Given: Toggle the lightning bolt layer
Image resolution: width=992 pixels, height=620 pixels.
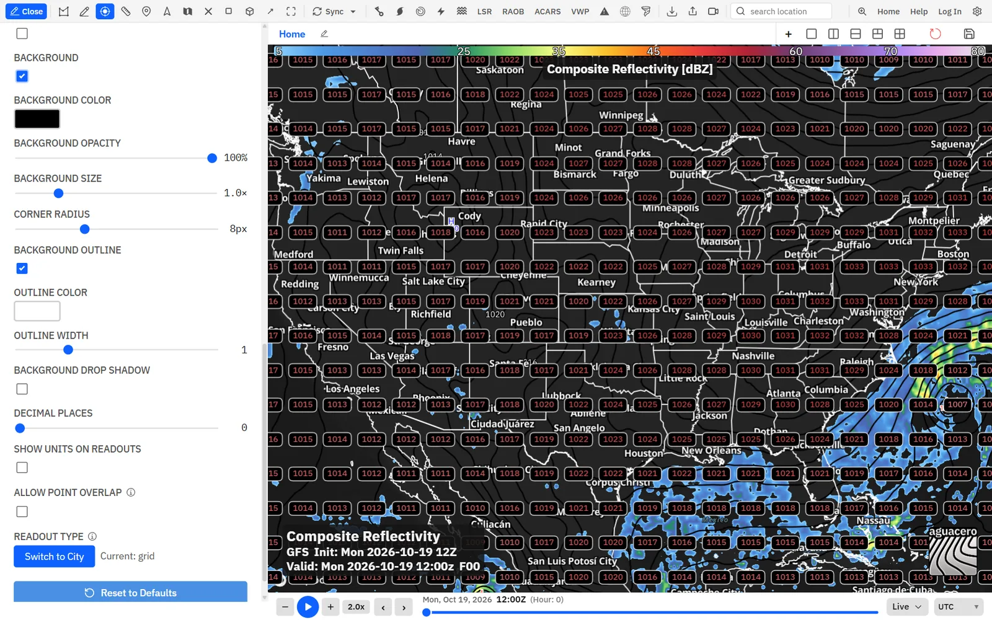Looking at the screenshot, I should 441,11.
